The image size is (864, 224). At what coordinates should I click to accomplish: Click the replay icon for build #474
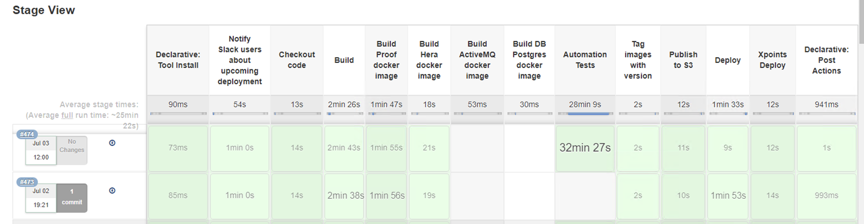(112, 143)
